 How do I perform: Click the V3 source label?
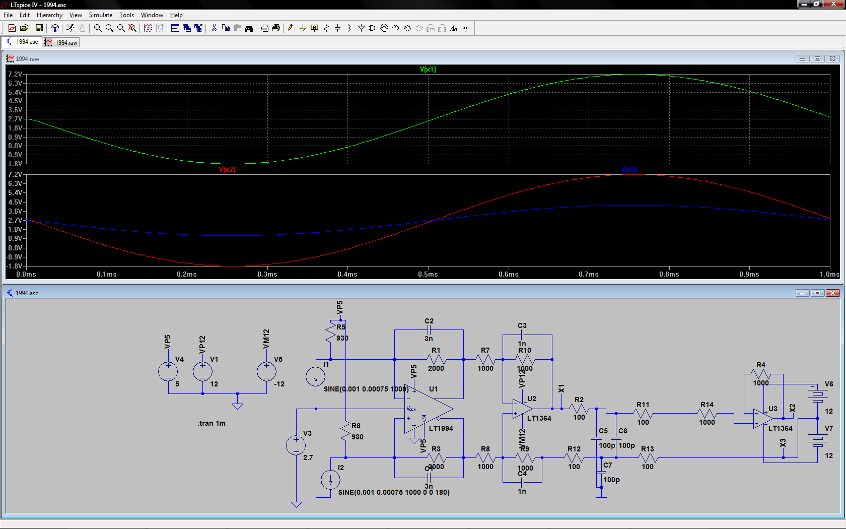click(x=307, y=433)
